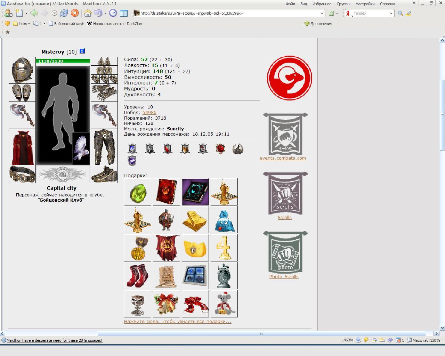Click the star icon on the tab bar
This screenshot has height=356, width=445.
click(x=7, y=32)
